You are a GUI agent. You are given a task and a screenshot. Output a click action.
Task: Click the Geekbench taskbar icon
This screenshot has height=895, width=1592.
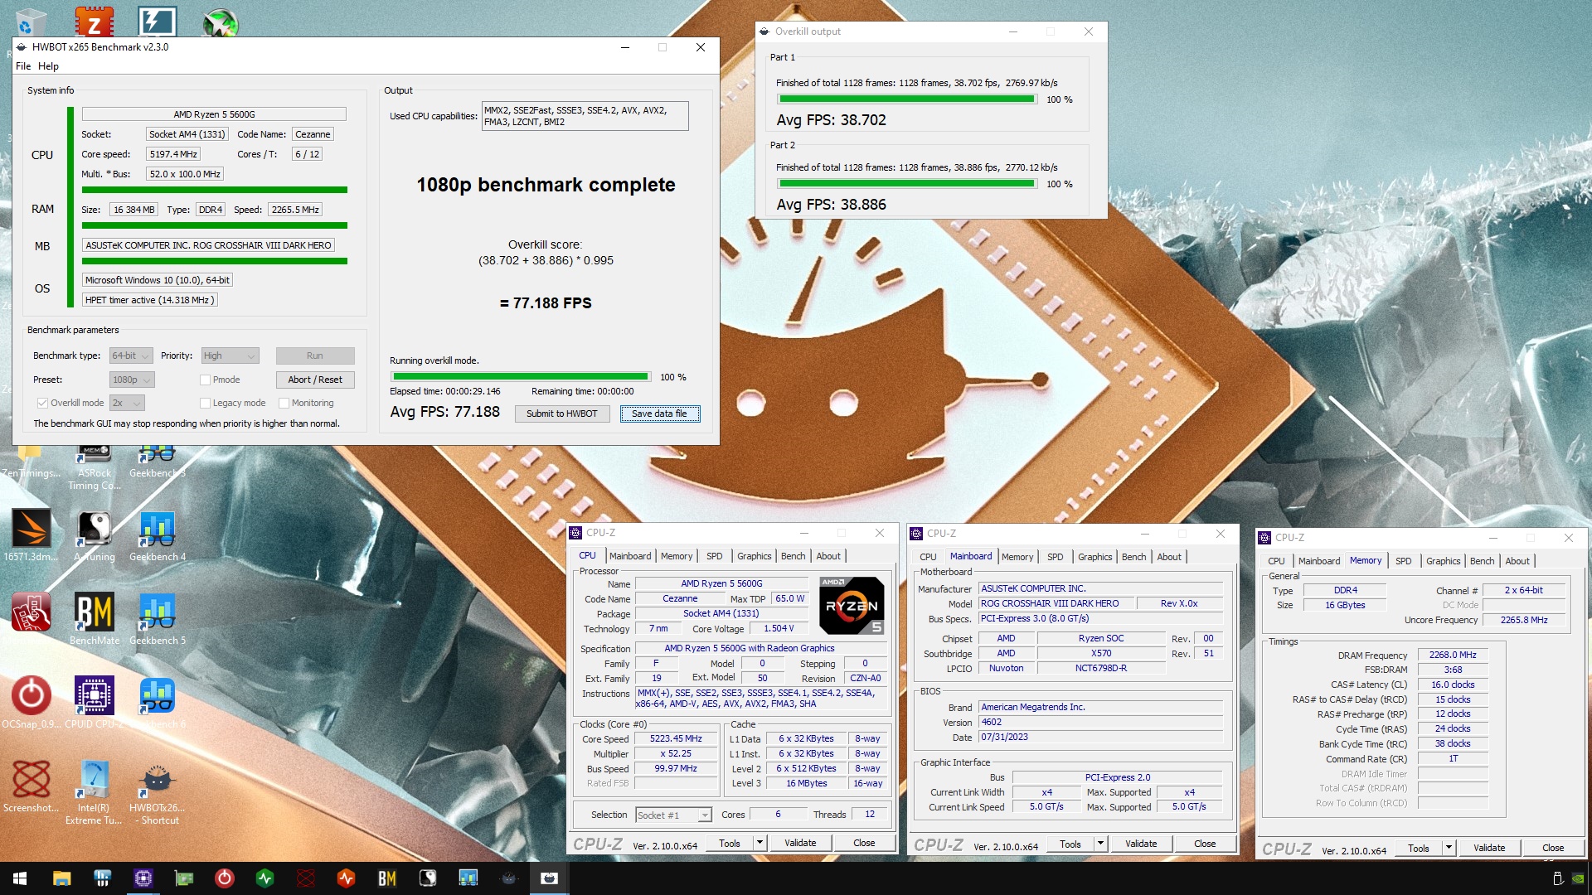click(468, 878)
